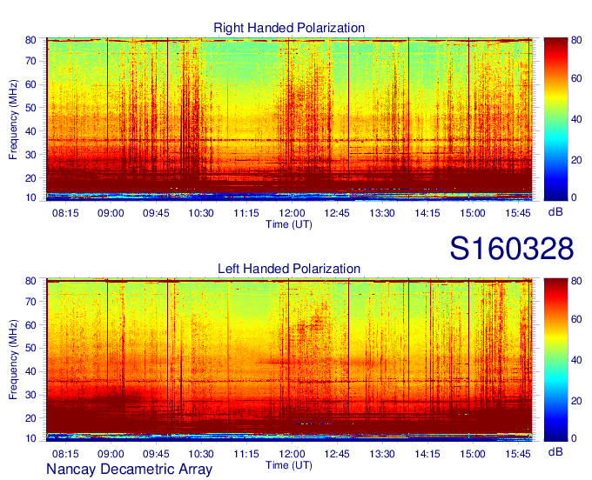Click the 80 MHz tick on the bottom plot's frequency axis
592x480 pixels.
coord(30,281)
